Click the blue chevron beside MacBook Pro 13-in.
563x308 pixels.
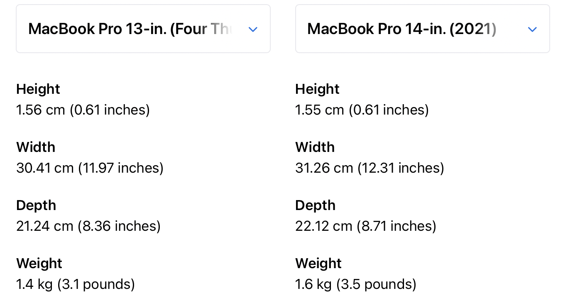(253, 29)
